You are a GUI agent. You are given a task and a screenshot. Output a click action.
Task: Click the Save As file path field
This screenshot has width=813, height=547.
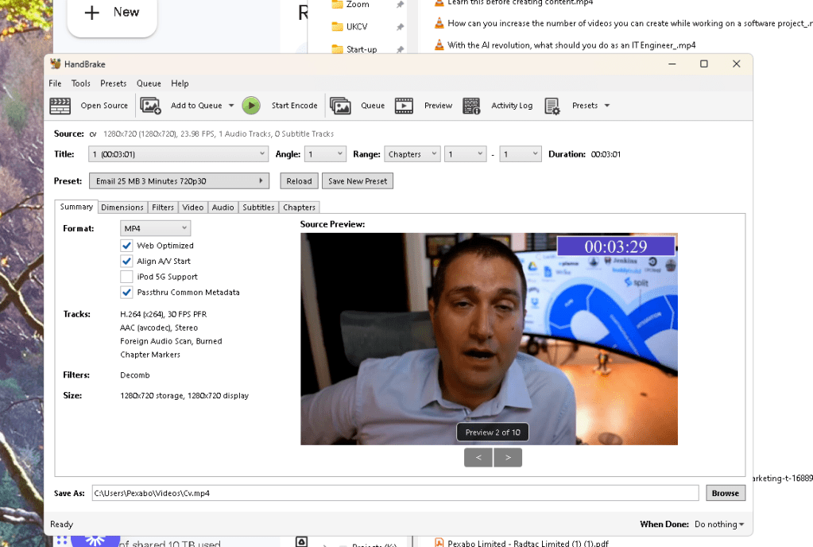pyautogui.click(x=395, y=493)
